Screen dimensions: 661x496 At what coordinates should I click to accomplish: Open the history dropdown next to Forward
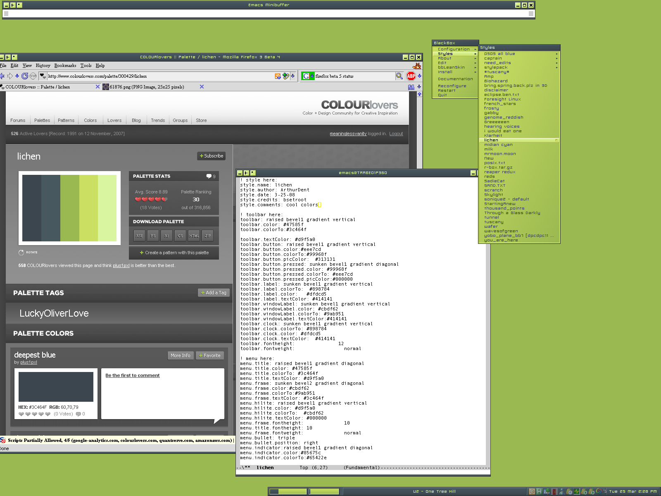click(x=17, y=76)
